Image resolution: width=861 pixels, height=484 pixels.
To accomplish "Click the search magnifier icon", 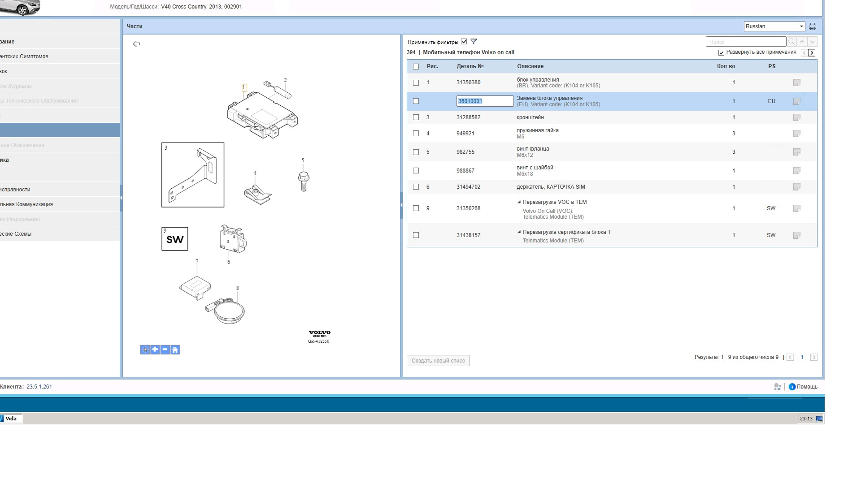I will [791, 42].
